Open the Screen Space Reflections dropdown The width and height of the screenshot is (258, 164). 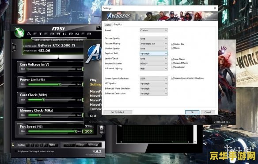[154, 78]
